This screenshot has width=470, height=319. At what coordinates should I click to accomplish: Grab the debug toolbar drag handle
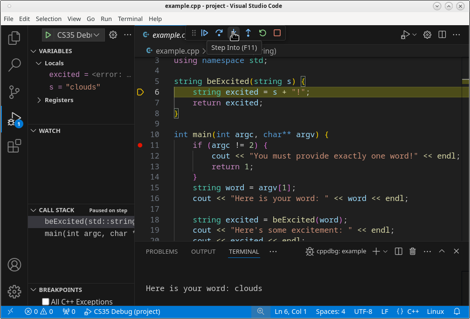coord(194,33)
